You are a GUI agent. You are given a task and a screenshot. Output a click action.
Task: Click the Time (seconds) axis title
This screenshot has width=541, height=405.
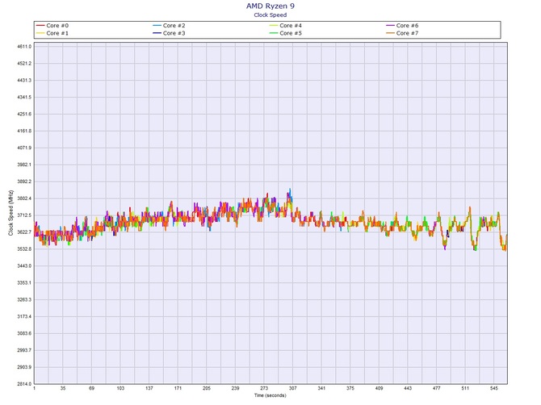(x=270, y=395)
